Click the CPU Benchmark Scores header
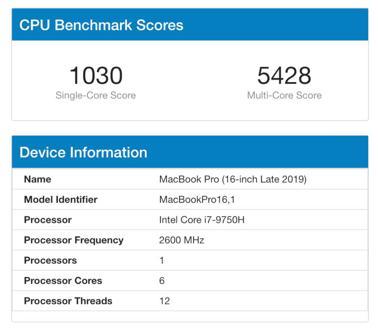378x328 pixels. 101,25
